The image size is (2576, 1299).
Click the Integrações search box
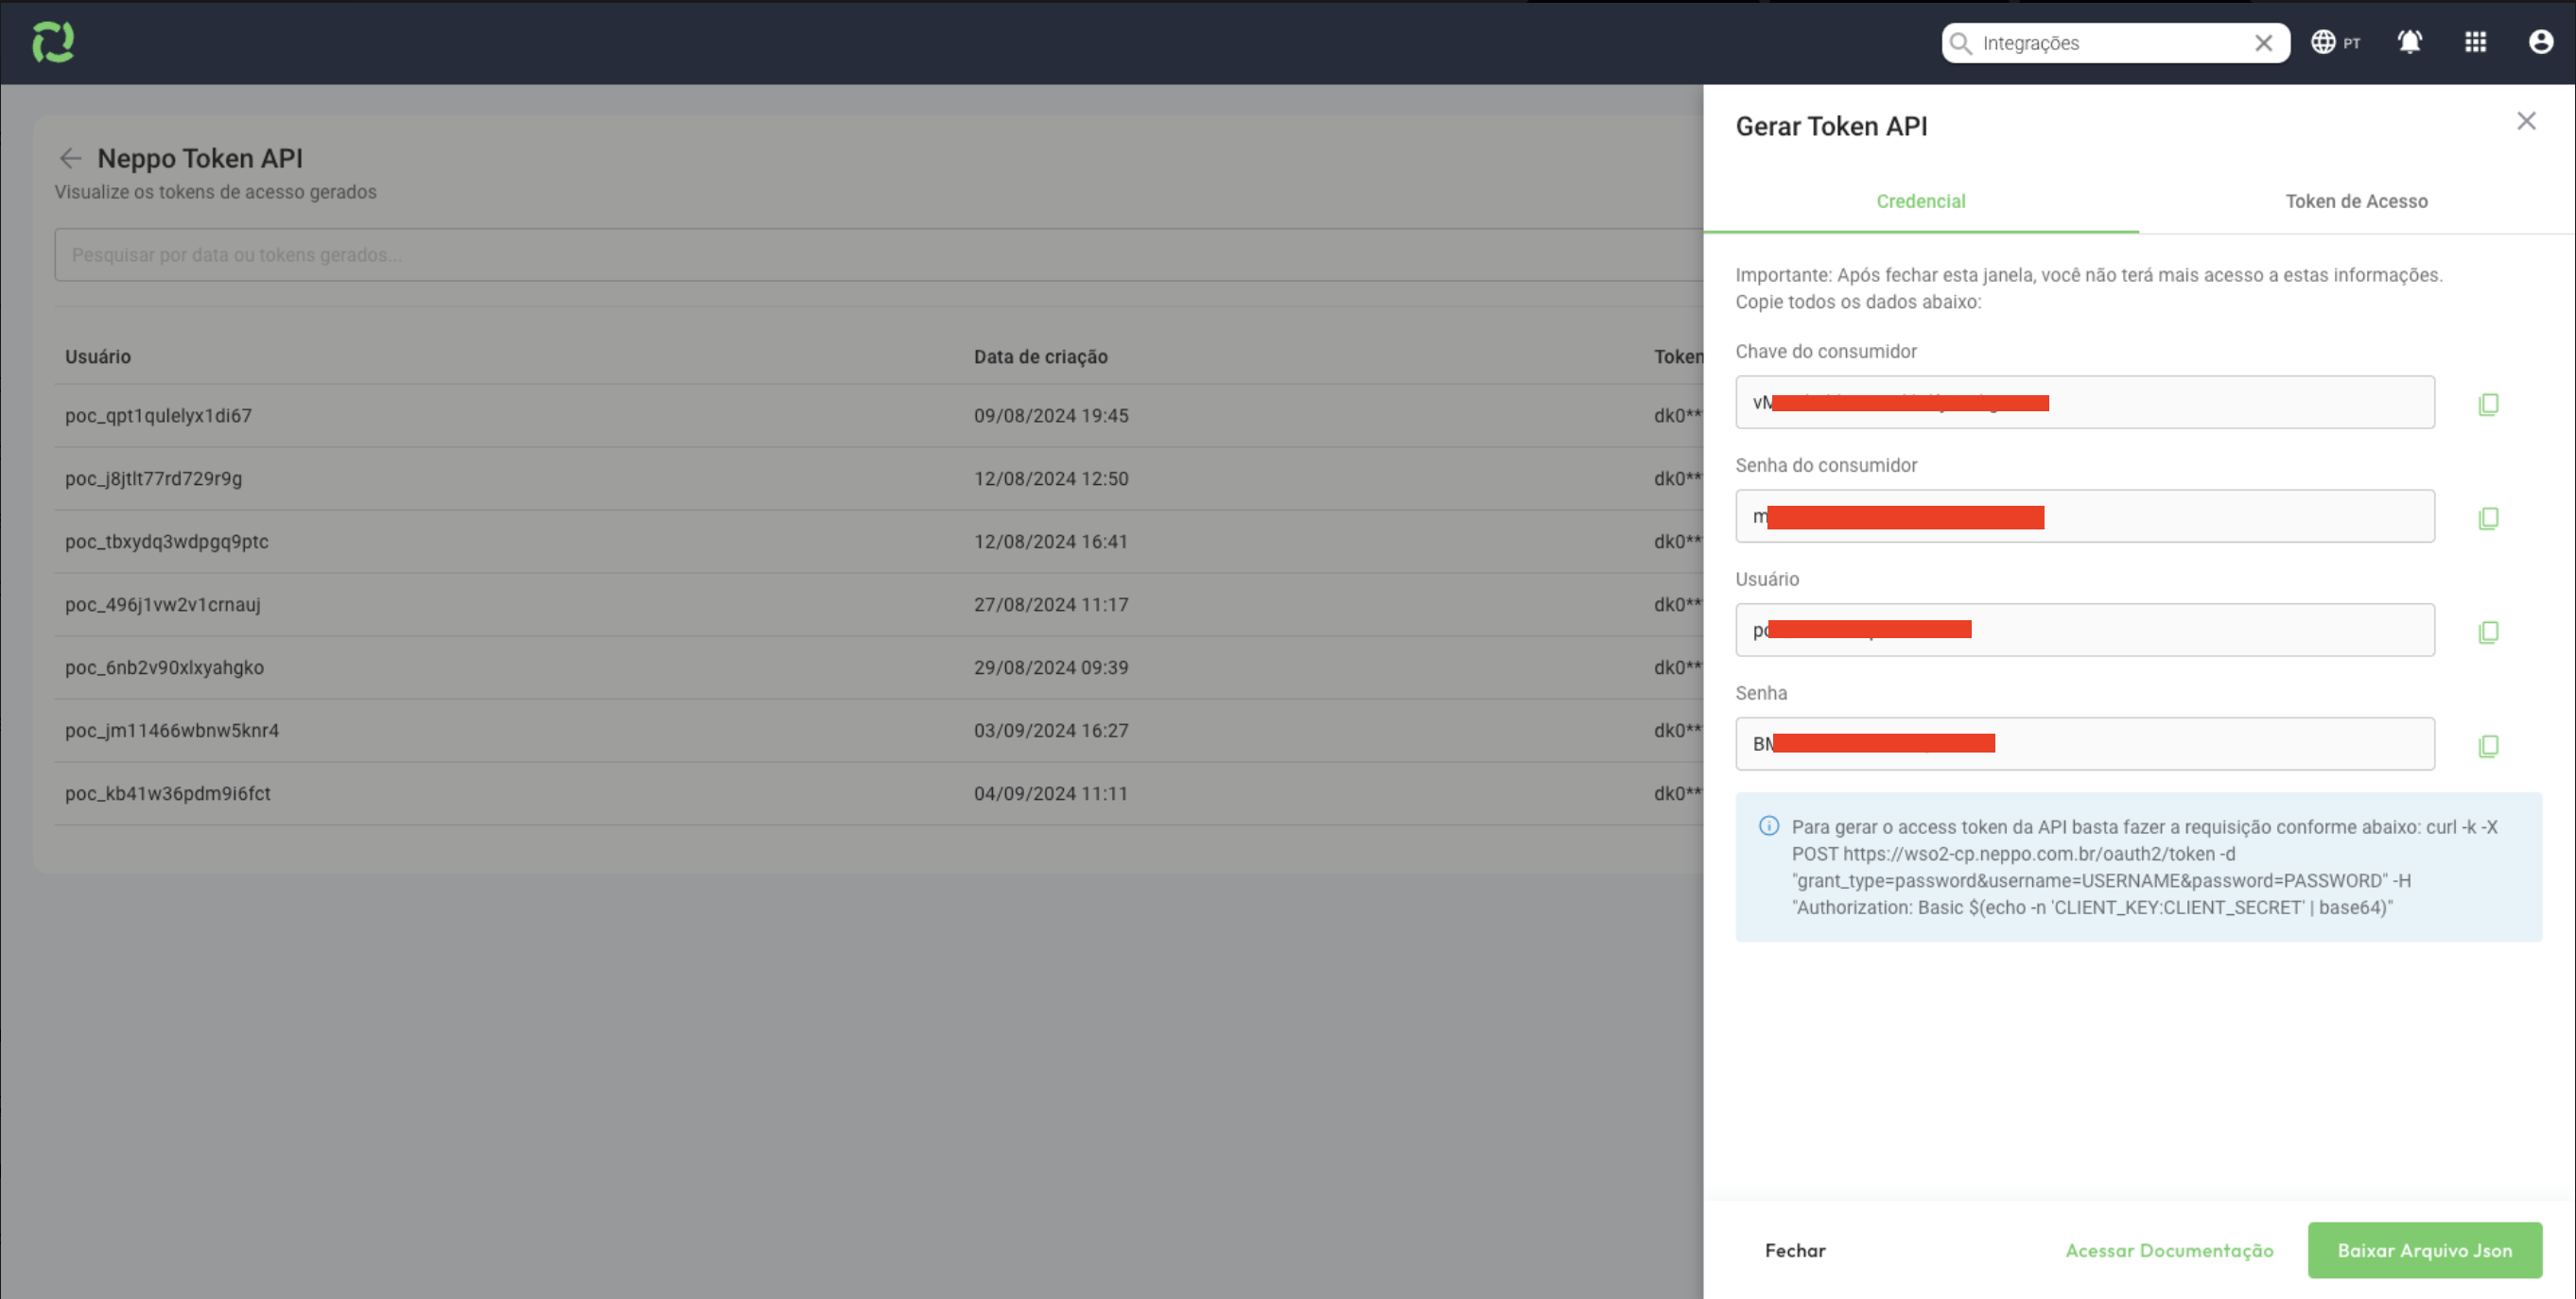2115,43
